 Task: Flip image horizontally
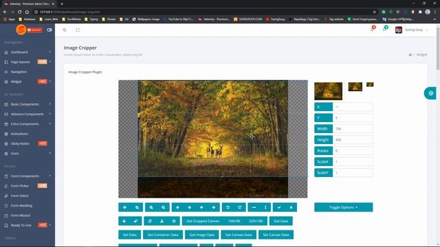(x=254, y=207)
